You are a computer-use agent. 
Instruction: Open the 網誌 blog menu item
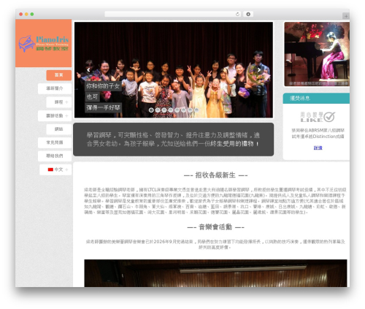click(x=59, y=129)
